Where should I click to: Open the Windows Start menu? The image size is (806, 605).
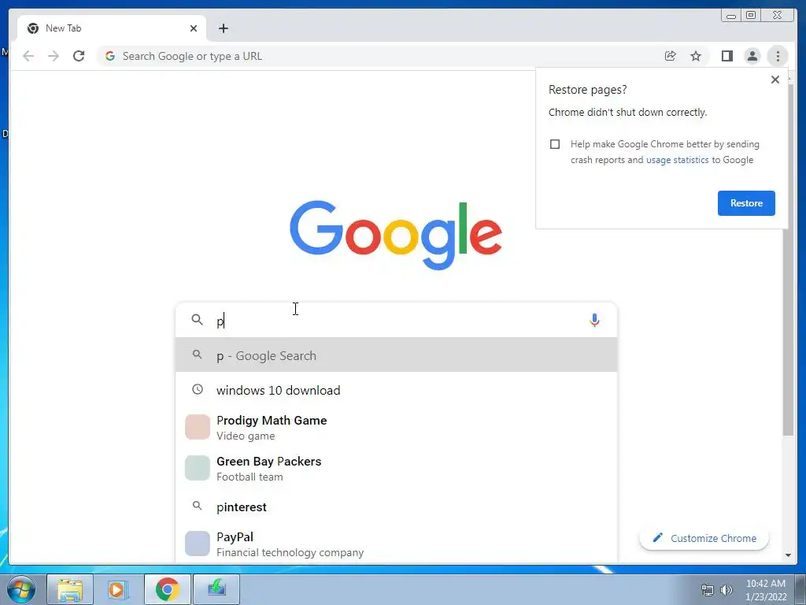(x=20, y=589)
